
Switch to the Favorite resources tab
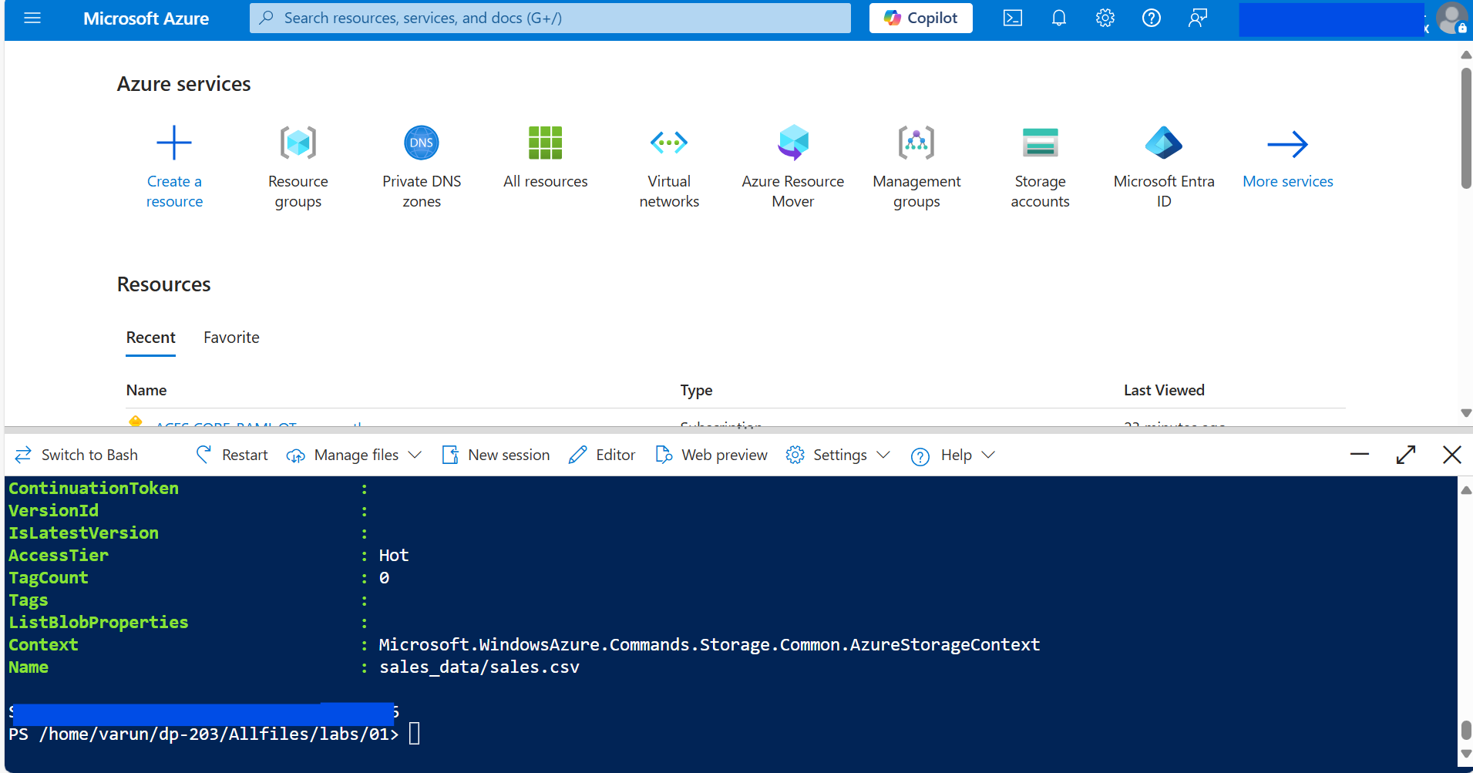230,337
